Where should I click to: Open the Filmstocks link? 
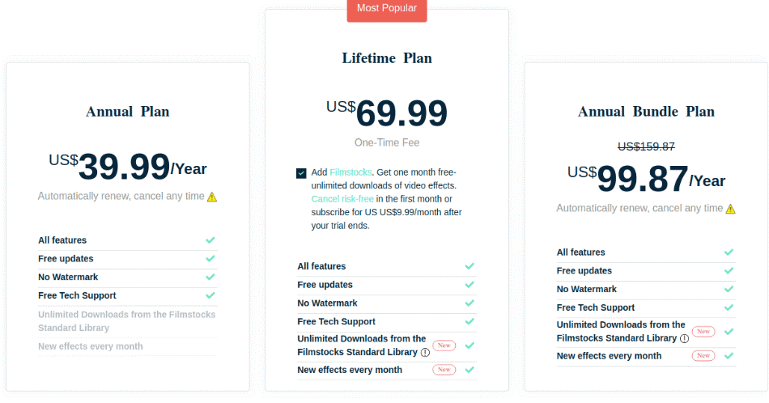[x=351, y=172]
